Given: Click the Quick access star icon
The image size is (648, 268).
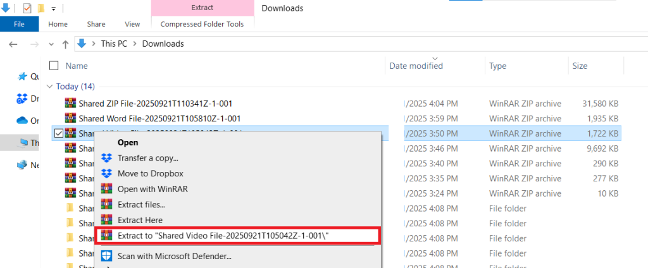Looking at the screenshot, I should point(23,76).
